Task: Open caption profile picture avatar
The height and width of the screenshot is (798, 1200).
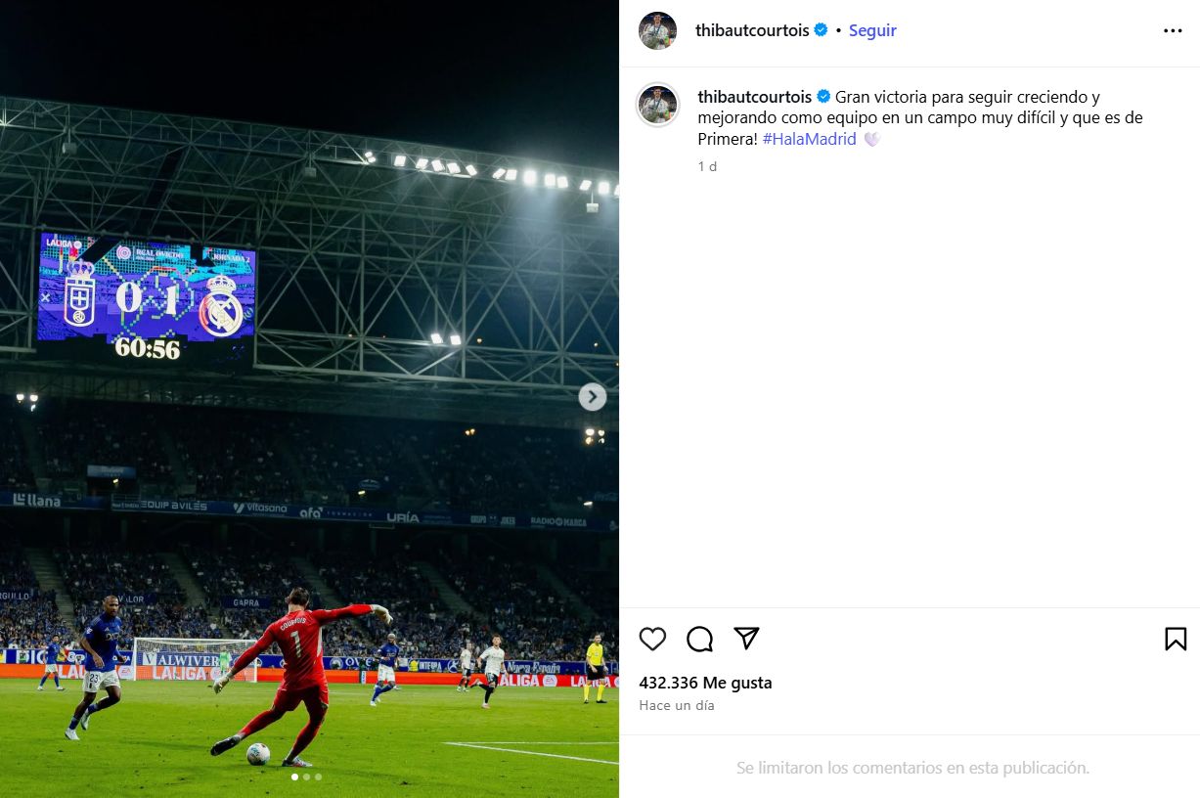Action: [x=658, y=105]
